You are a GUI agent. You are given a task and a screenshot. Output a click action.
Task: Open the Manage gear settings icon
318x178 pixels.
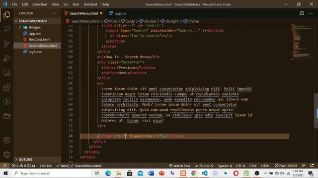click(6, 155)
